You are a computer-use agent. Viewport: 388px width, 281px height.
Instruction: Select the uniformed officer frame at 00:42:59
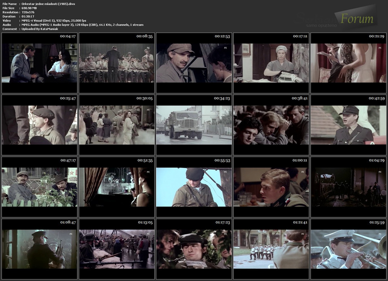click(348, 125)
